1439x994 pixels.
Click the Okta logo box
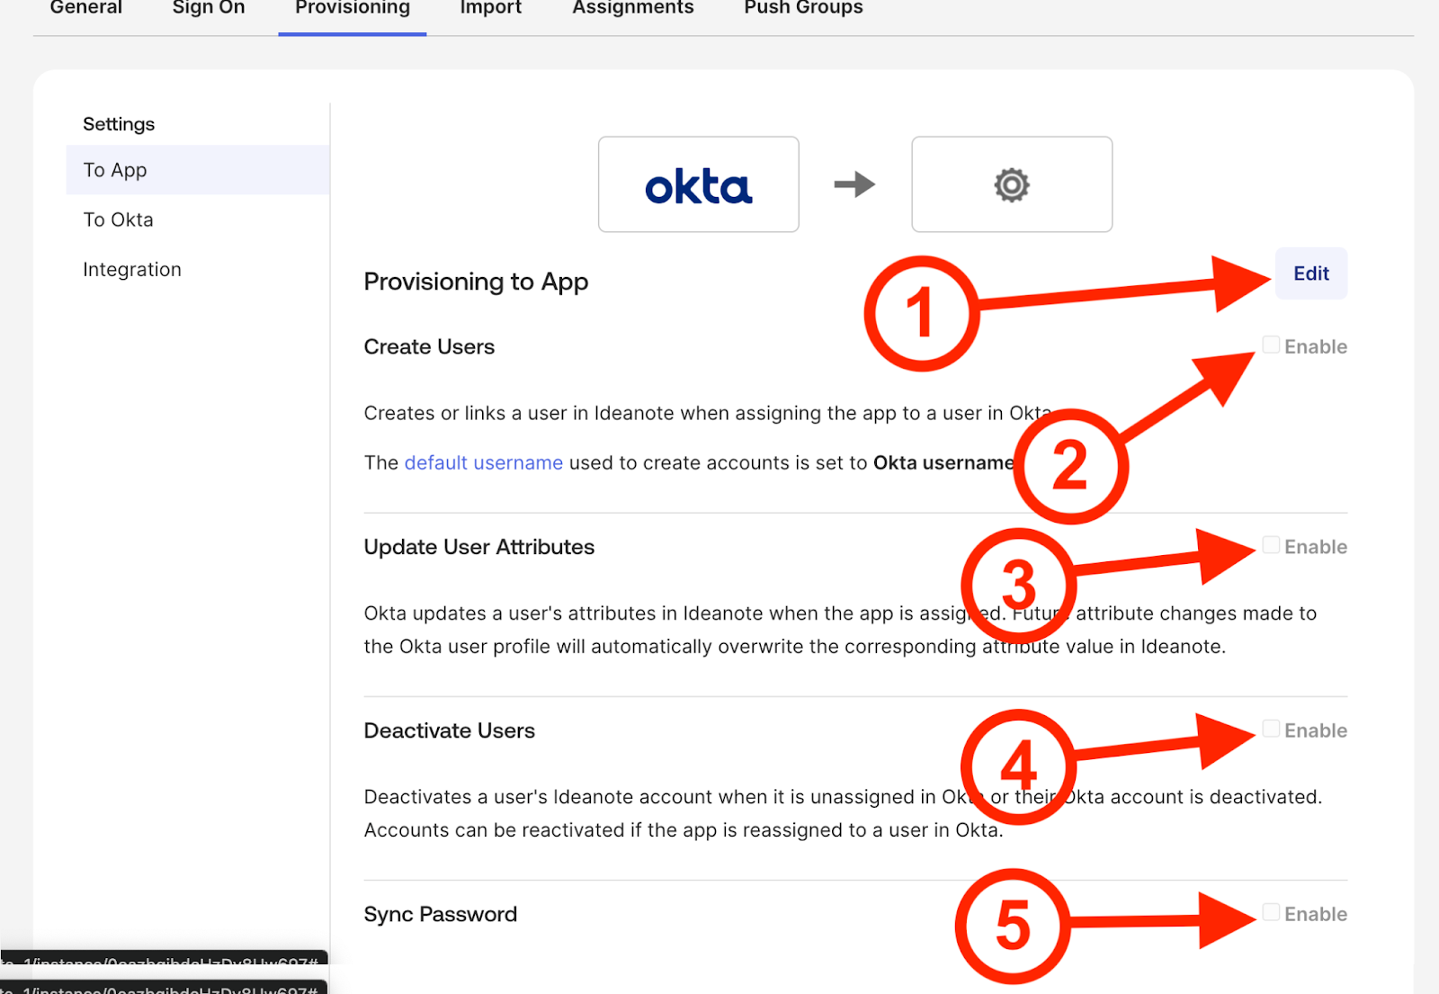coord(699,184)
